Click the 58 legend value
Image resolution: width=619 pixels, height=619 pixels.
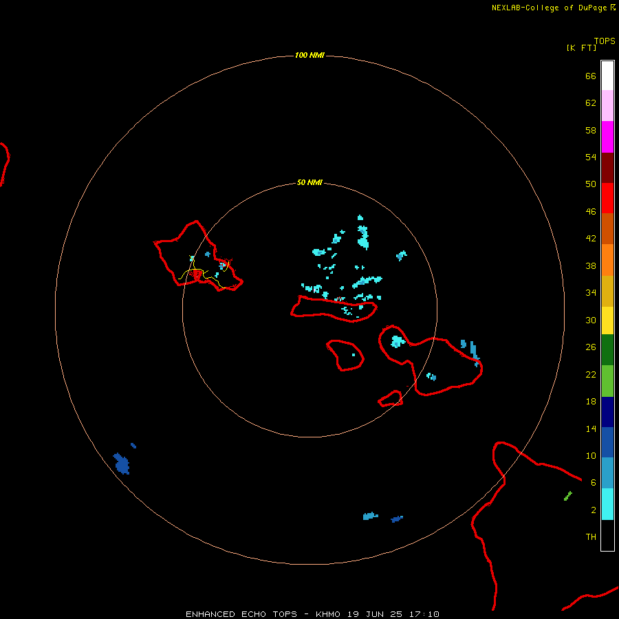(591, 130)
